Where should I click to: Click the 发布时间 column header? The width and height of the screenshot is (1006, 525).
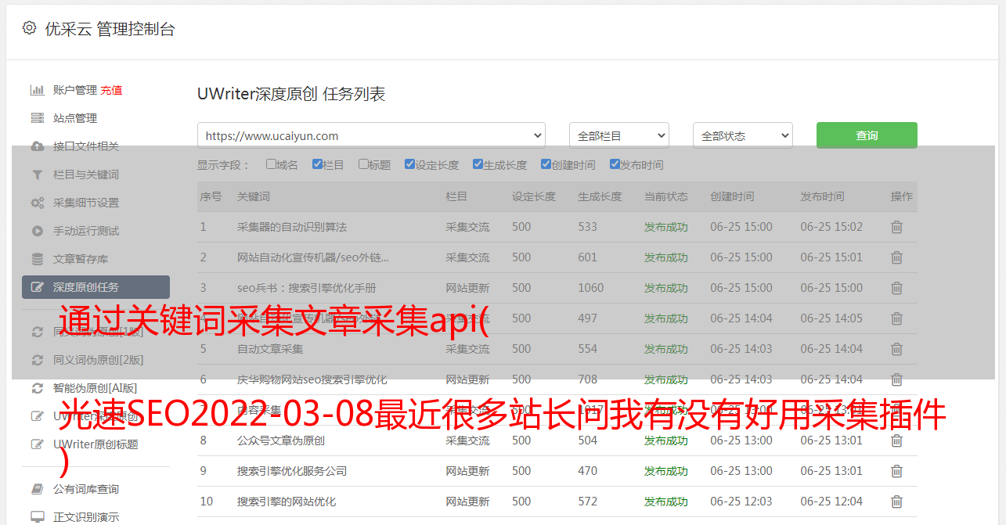click(822, 196)
